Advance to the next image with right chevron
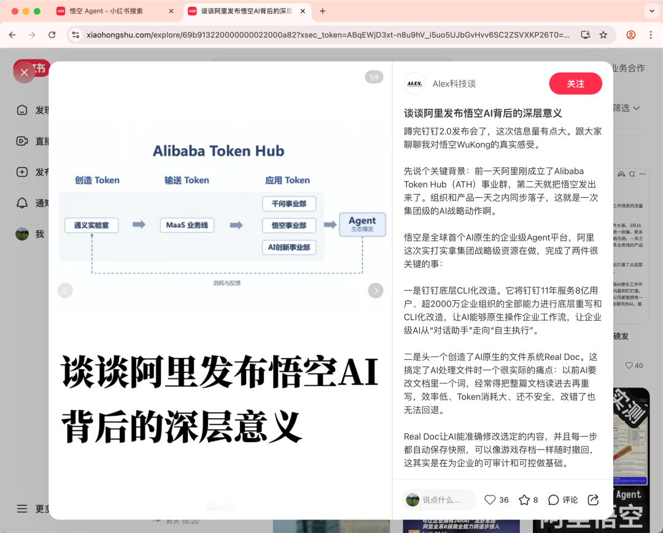This screenshot has width=663, height=533. 375,290
